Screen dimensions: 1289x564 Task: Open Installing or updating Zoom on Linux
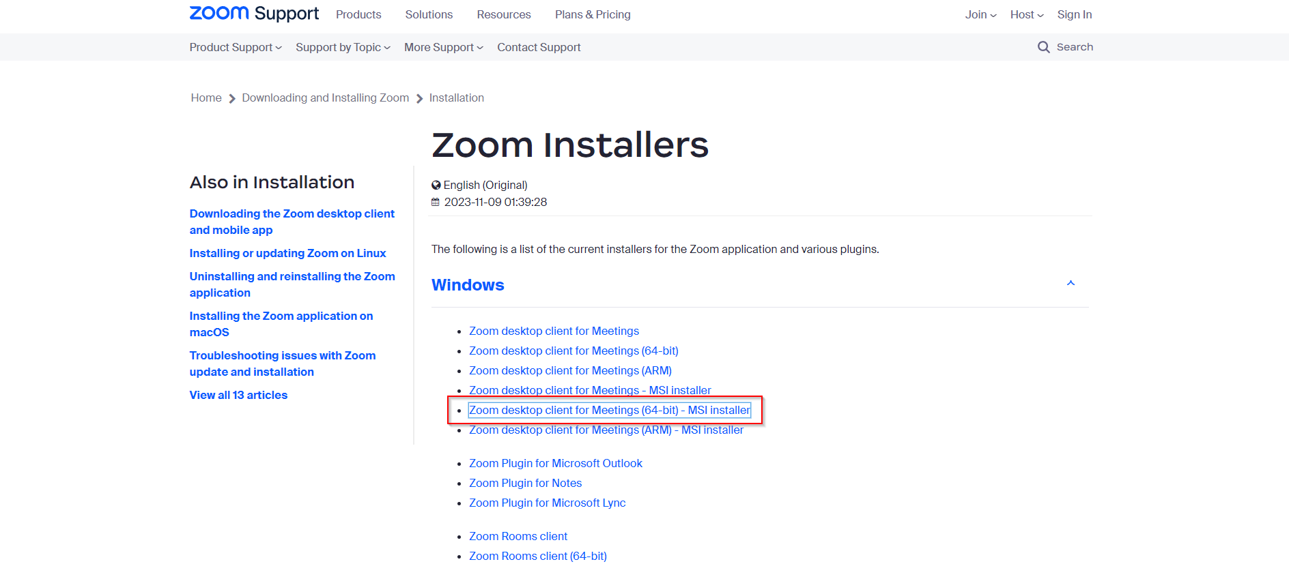pyautogui.click(x=287, y=253)
